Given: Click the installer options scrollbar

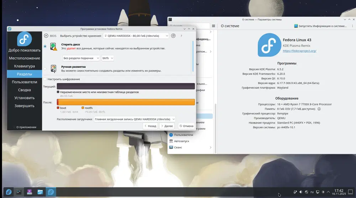Looking at the screenshot, I should coord(193,56).
